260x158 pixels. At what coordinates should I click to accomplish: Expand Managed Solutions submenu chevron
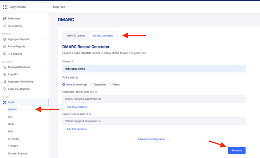[45, 67]
